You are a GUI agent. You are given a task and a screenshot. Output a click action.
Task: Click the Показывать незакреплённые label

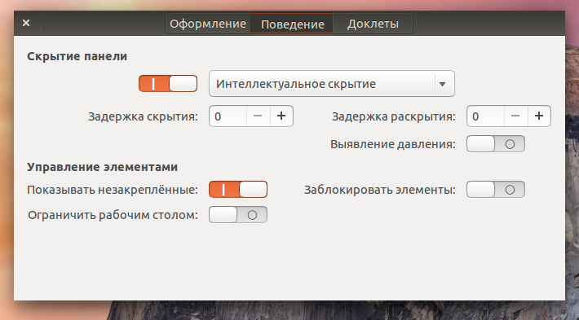[x=113, y=190]
